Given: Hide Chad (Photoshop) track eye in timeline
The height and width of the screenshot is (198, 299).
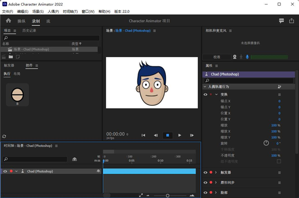Looking at the screenshot, I should point(5,171).
